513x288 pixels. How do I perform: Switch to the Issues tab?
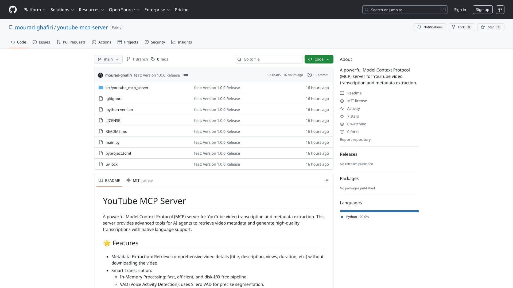tap(41, 42)
